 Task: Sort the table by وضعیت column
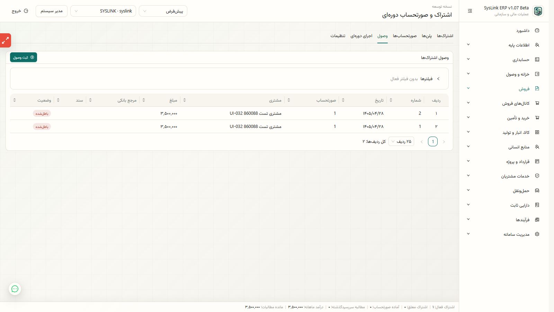(15, 100)
